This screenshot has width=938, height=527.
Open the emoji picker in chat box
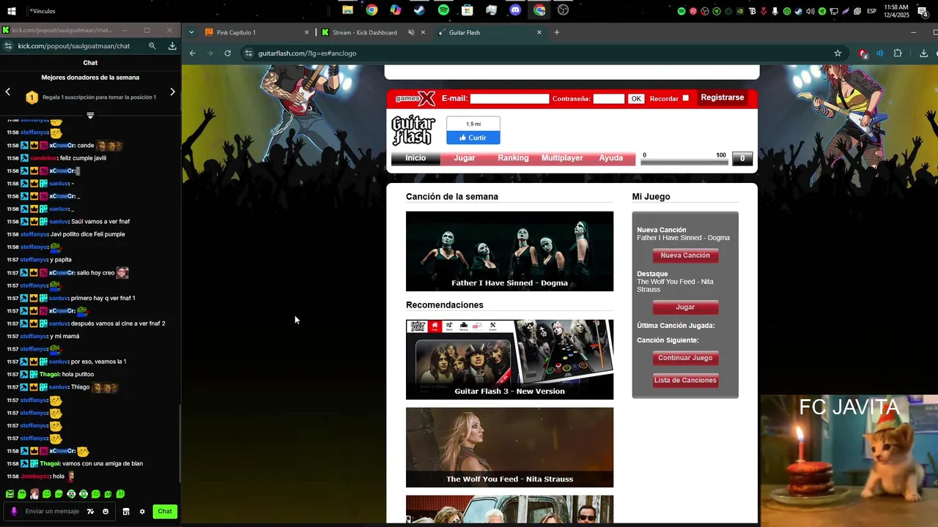click(106, 512)
